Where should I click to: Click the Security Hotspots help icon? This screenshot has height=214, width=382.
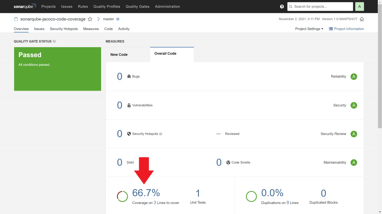pyautogui.click(x=161, y=134)
